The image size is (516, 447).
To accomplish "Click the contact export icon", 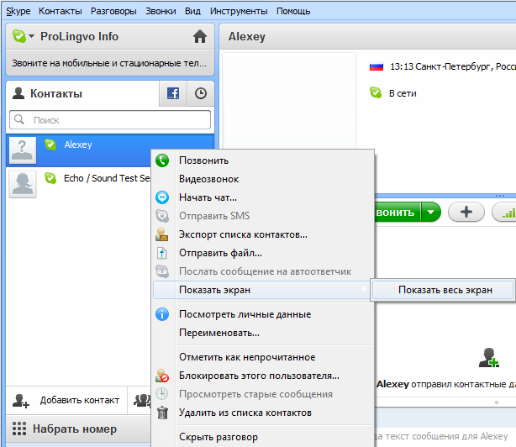I will point(162,234).
